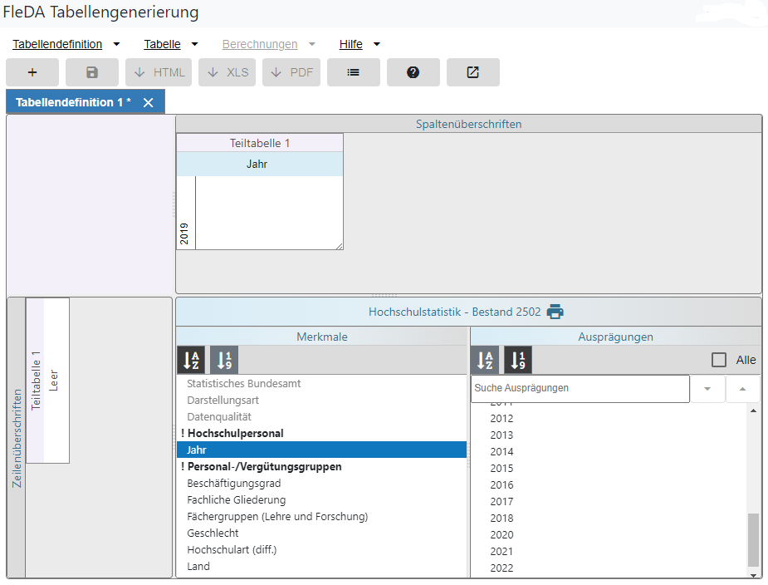Choose year 2020 in Ausprägungen list
768x585 pixels.
[501, 535]
